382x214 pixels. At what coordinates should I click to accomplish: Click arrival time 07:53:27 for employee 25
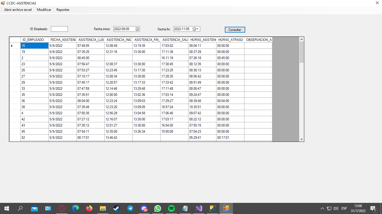pos(90,70)
